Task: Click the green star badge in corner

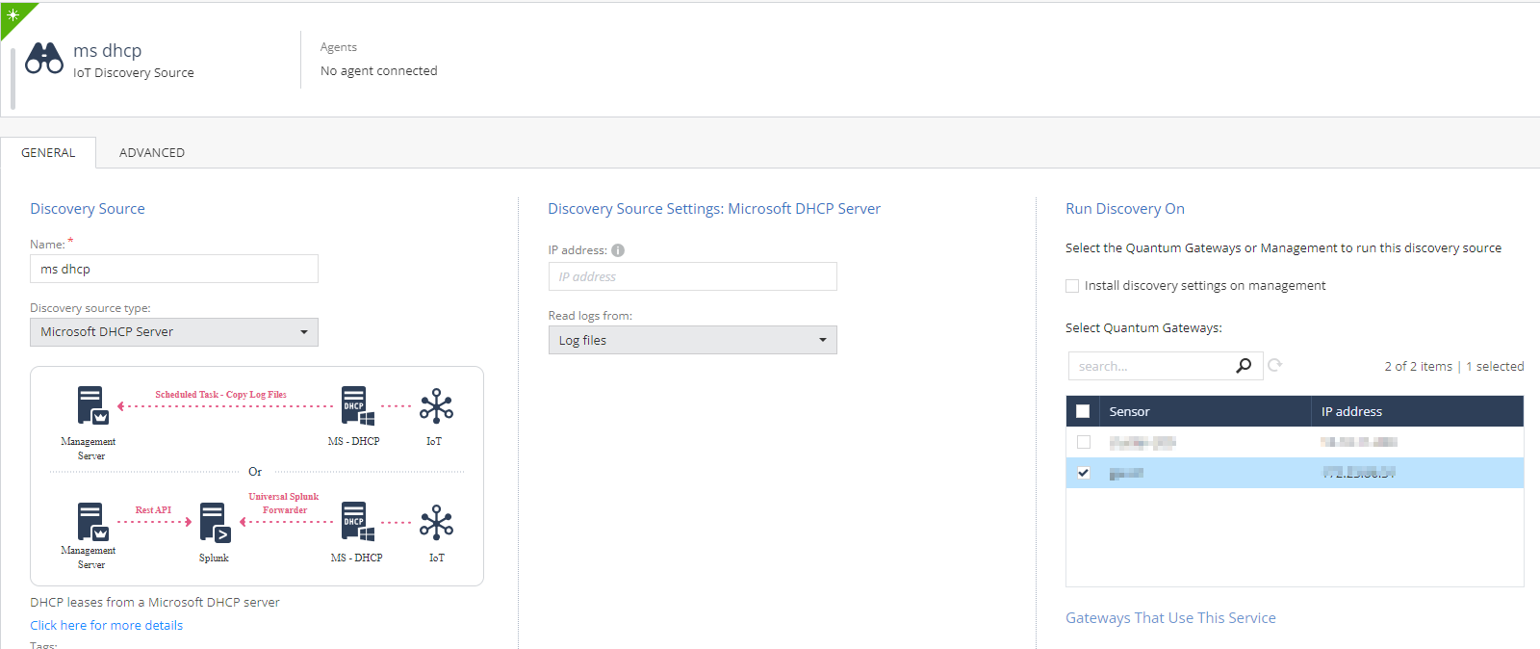Action: 13,15
